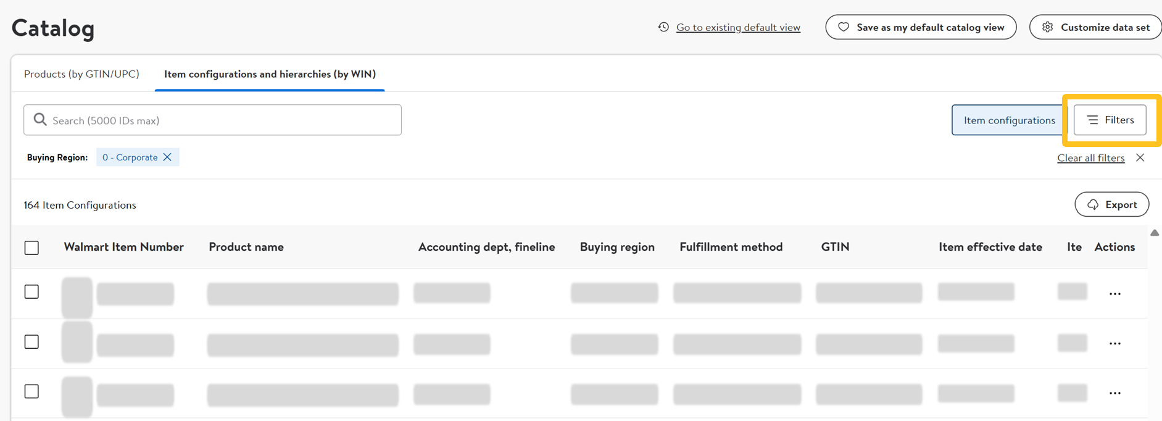The height and width of the screenshot is (421, 1162).
Task: Click the X beside Clear all filters
Action: coord(1140,157)
